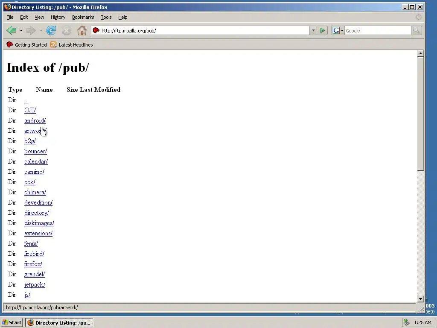Click the network tray icon
Image resolution: width=437 pixels, height=328 pixels.
[406, 322]
